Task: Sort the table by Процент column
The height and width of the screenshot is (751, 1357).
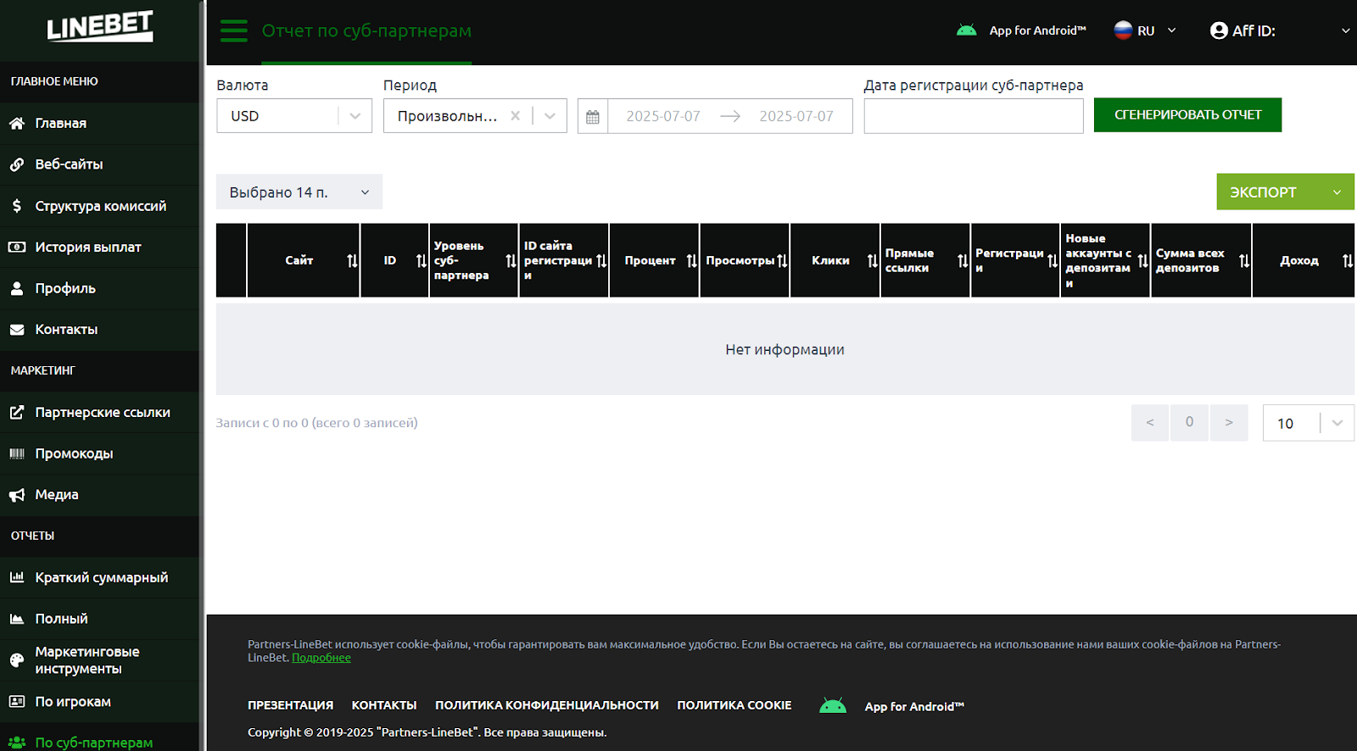Action: tap(692, 261)
